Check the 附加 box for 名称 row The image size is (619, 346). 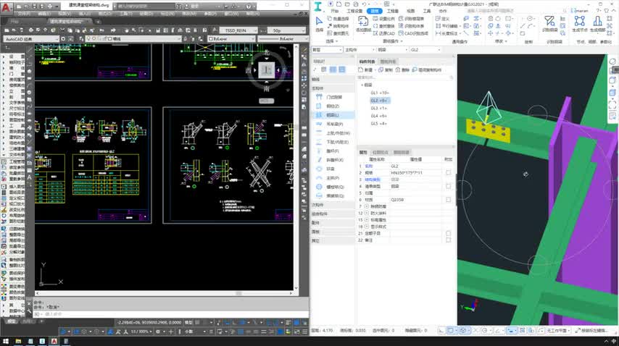(x=448, y=166)
